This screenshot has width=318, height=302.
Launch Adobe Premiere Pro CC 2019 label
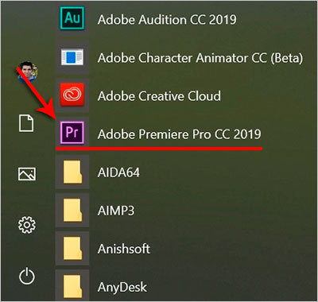pyautogui.click(x=180, y=134)
